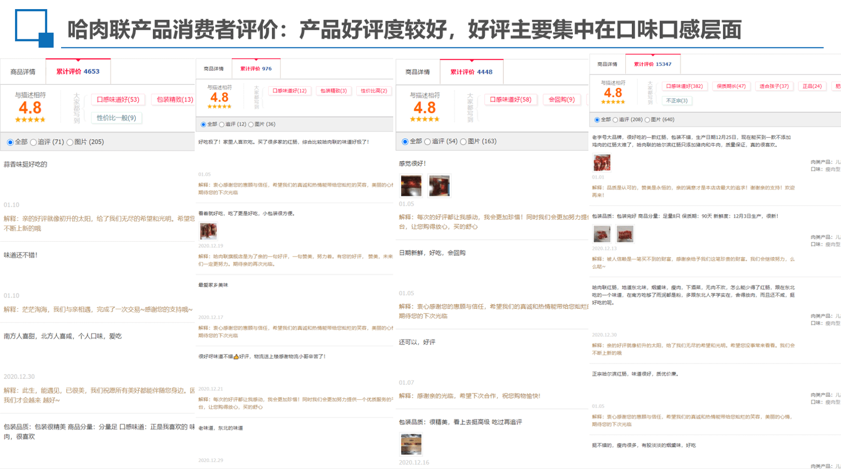841x469 pixels.
Task: Click the orange stars under the 15347-review rating
Action: (613, 102)
